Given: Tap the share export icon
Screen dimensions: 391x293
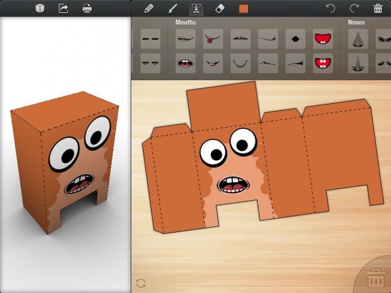Looking at the screenshot, I should click(63, 9).
